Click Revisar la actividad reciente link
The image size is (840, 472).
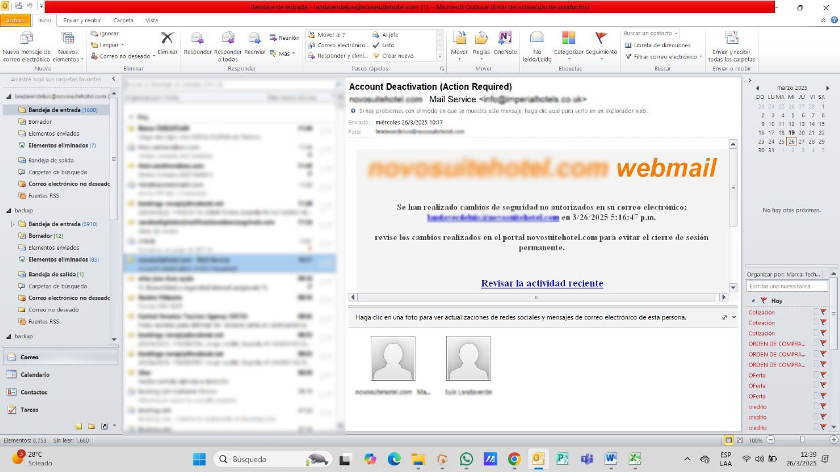pos(542,283)
